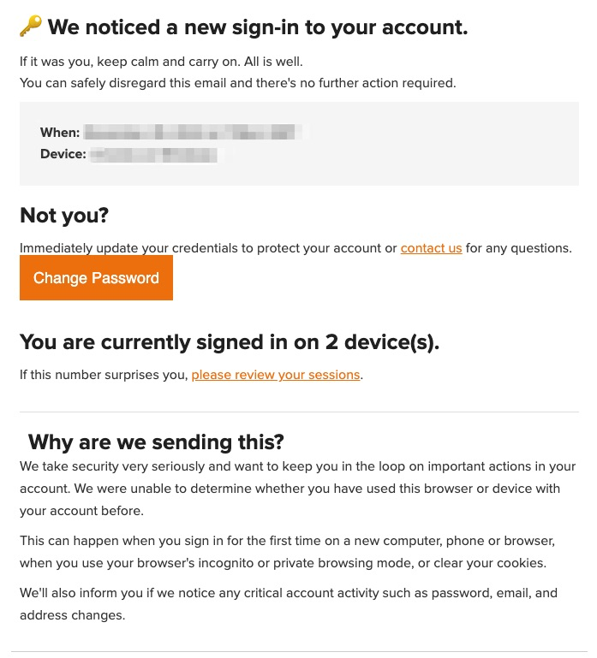Click the "You can safely disregard this email" sentence
Image resolution: width=597 pixels, height=658 pixels.
(237, 83)
